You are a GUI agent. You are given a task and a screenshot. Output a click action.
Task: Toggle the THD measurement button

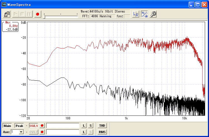[102, 126]
